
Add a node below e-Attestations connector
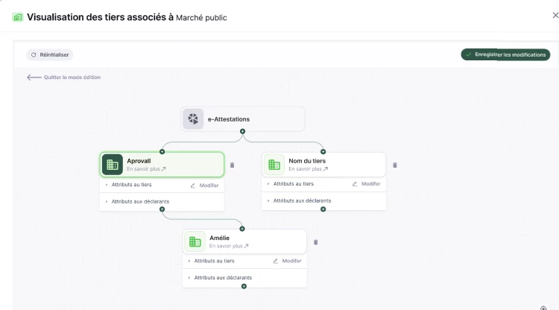coord(242,131)
